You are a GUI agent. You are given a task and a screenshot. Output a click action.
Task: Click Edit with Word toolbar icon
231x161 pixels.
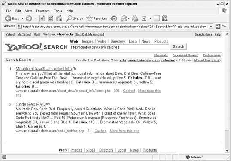pos(144,18)
